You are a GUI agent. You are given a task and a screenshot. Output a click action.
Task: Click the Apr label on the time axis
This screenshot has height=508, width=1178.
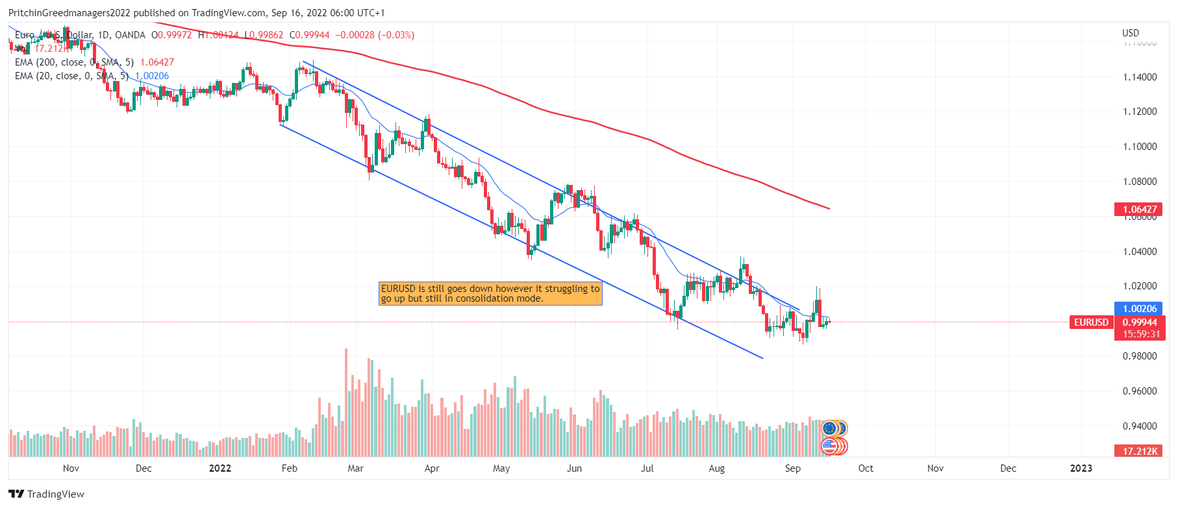click(432, 468)
